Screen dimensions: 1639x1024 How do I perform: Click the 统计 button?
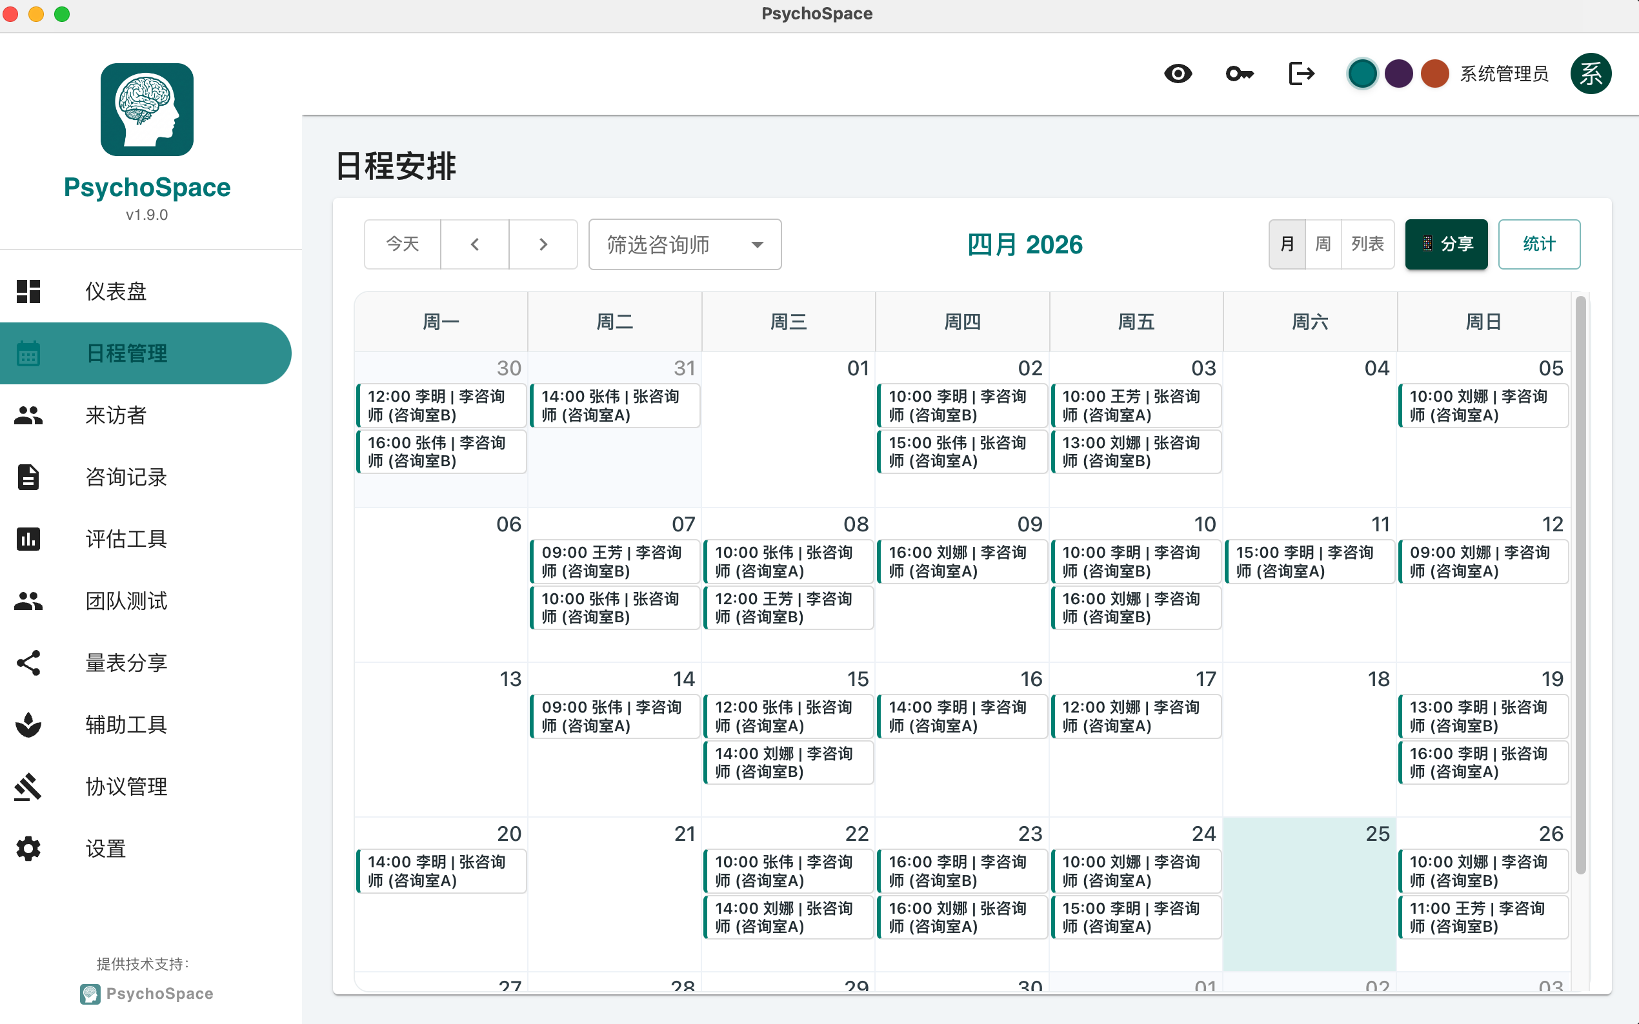1538,244
